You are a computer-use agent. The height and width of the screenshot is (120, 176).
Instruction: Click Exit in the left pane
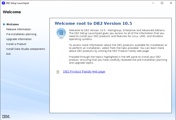(8, 54)
